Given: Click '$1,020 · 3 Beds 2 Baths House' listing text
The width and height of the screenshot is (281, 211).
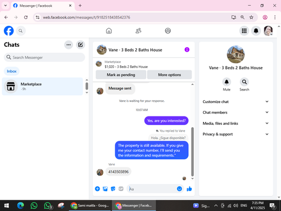Looking at the screenshot, I should (126, 67).
